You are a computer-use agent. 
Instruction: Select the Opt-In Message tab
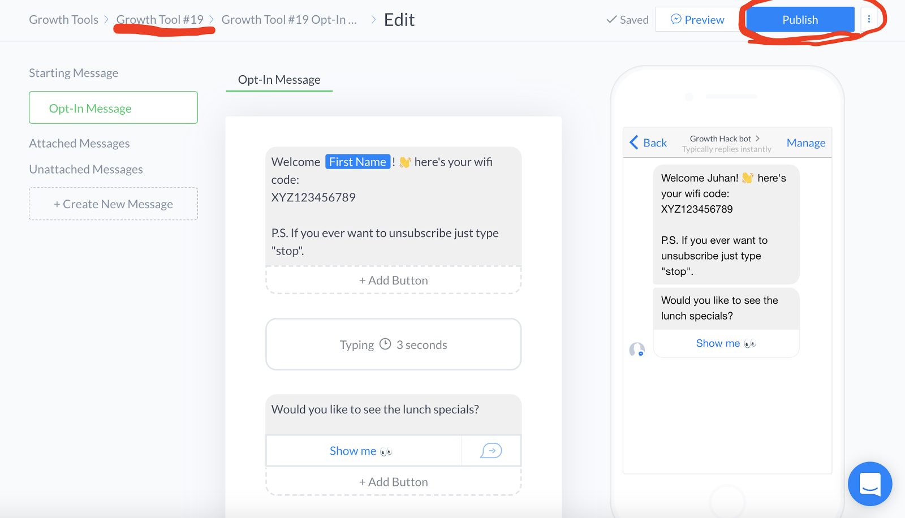pyautogui.click(x=278, y=80)
